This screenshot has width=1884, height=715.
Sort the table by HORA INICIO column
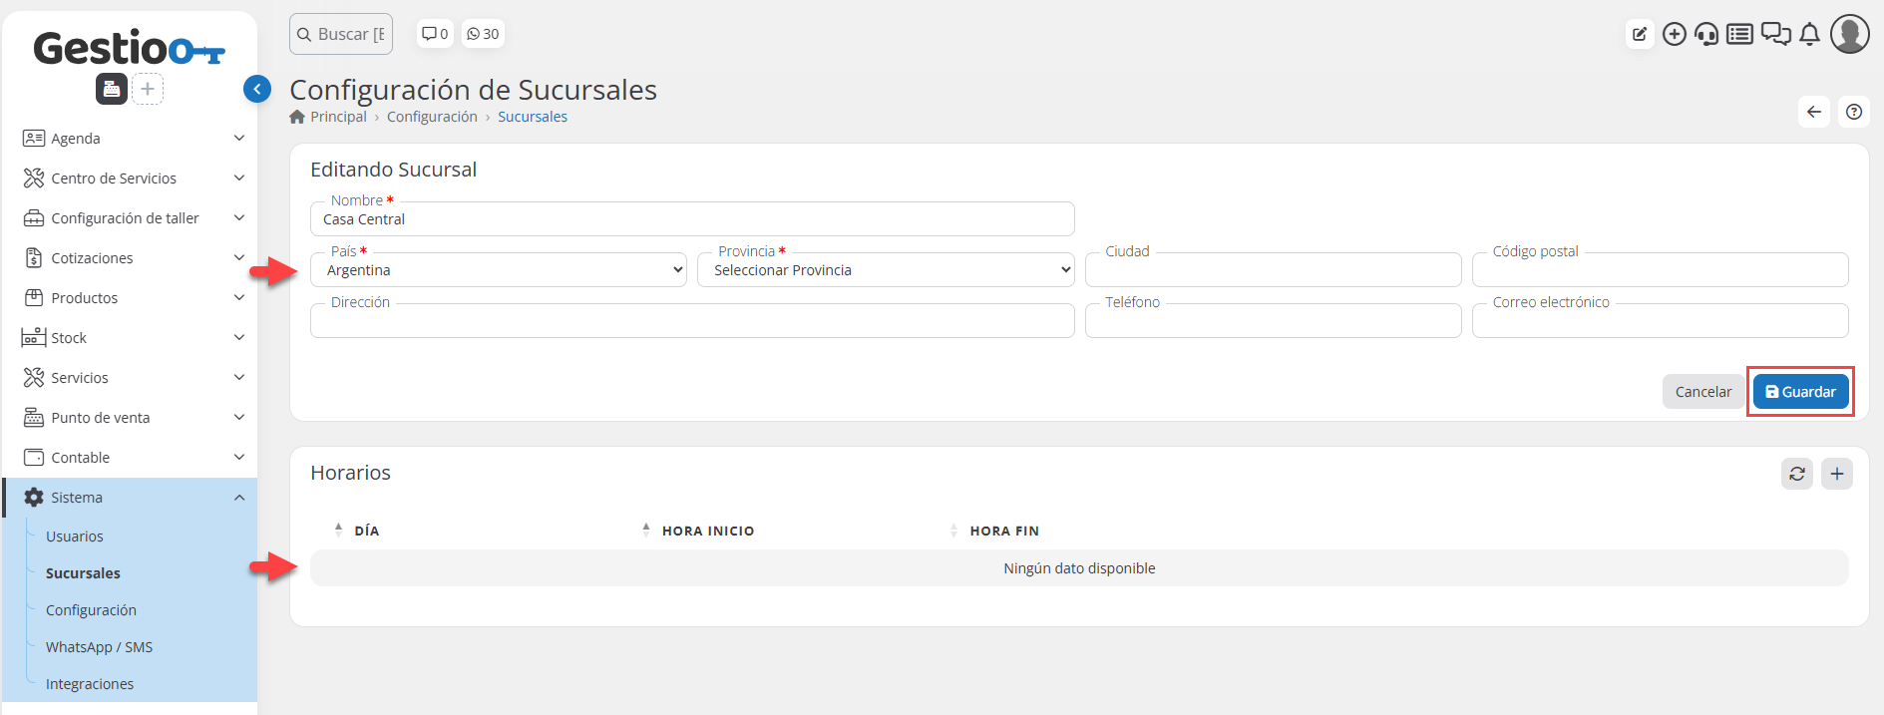tap(707, 531)
